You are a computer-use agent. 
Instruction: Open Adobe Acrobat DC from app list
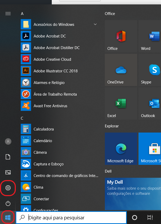(49, 36)
